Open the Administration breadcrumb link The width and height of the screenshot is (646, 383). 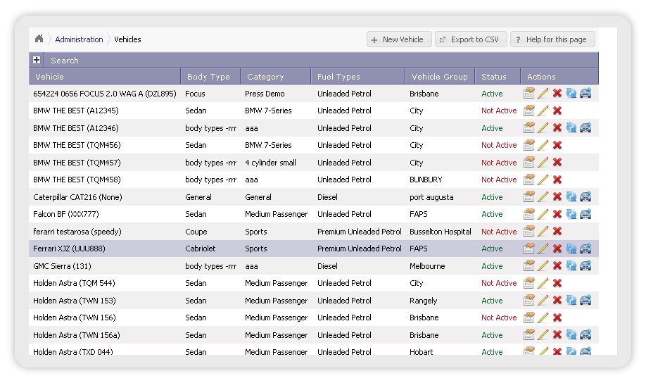(79, 39)
